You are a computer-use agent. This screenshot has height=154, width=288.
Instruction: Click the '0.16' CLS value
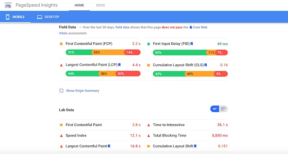tap(224, 65)
